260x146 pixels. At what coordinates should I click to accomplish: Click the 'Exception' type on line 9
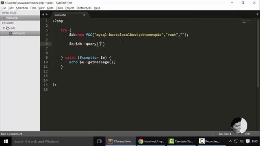[x=89, y=58]
